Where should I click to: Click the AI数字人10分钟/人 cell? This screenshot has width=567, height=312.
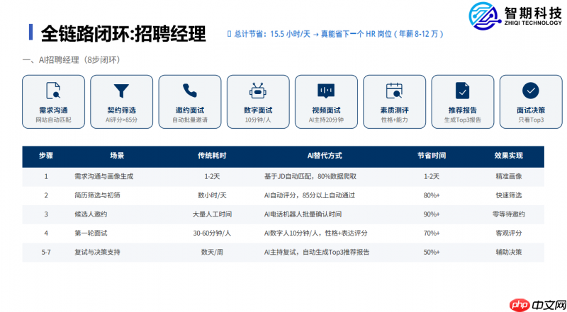pos(315,233)
